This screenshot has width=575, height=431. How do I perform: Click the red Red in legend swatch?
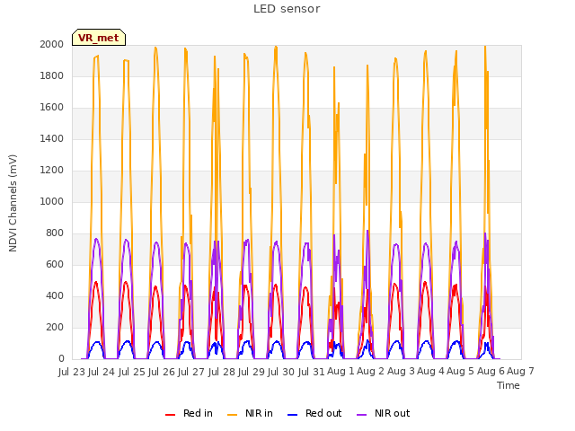170,415
